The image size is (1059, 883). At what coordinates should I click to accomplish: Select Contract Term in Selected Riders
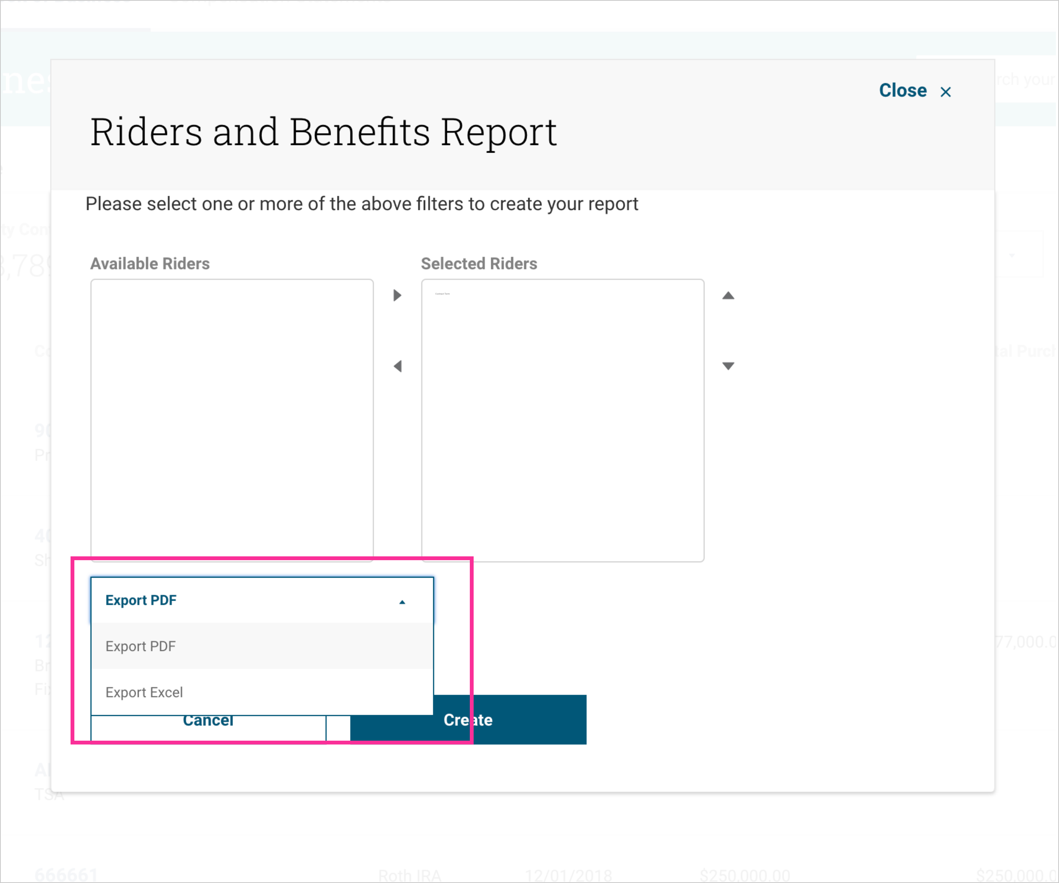coord(442,294)
